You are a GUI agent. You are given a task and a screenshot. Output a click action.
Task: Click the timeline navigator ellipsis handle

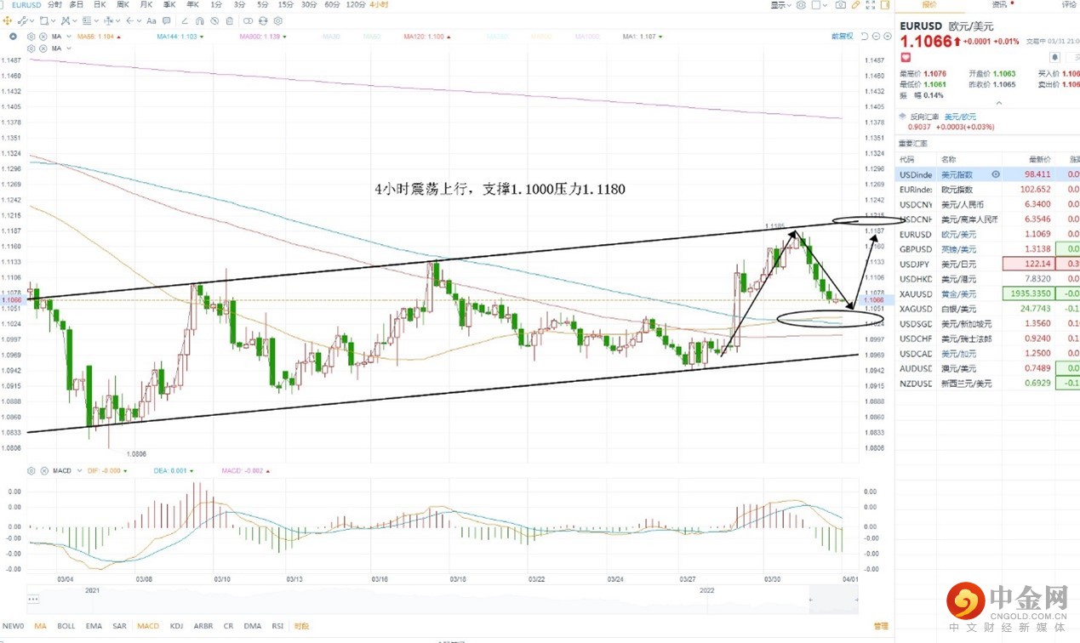coord(32,600)
